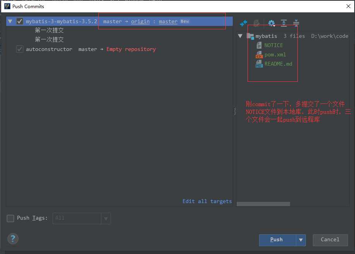Open the Push Tags dropdown
The height and width of the screenshot is (254, 355).
(106, 218)
